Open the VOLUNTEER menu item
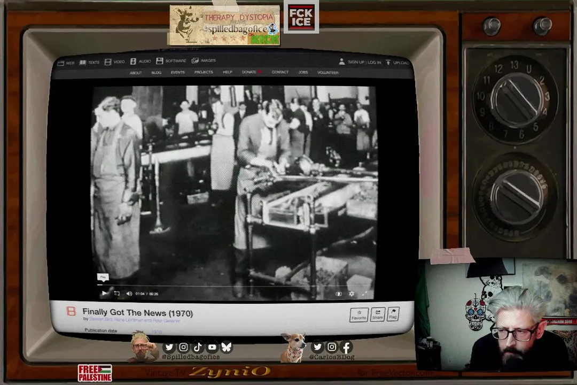Screen dimensions: 577x385 click(328, 73)
